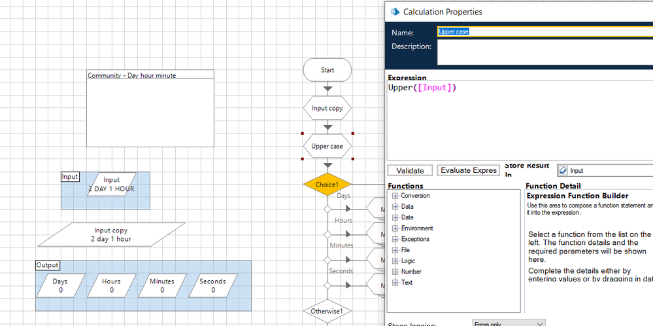
Task: Select the Days output data item
Action: (x=61, y=285)
